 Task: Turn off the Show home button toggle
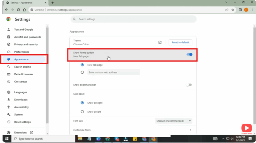(x=189, y=54)
